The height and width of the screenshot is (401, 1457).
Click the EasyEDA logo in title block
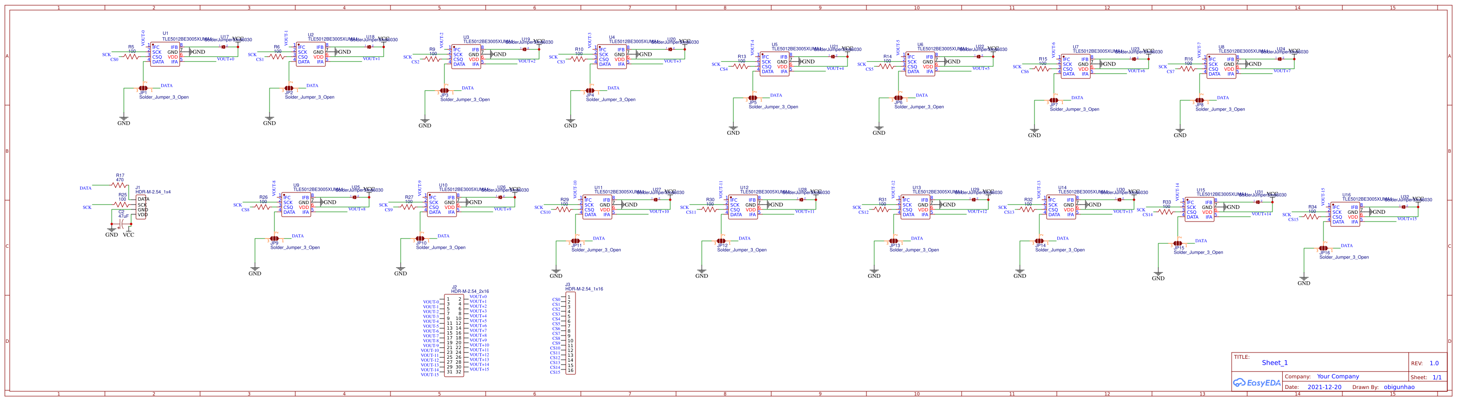pyautogui.click(x=1257, y=383)
